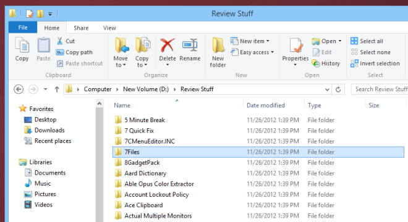The width and height of the screenshot is (408, 222).
Task: Click Select all in the ribbon
Action: 367,41
